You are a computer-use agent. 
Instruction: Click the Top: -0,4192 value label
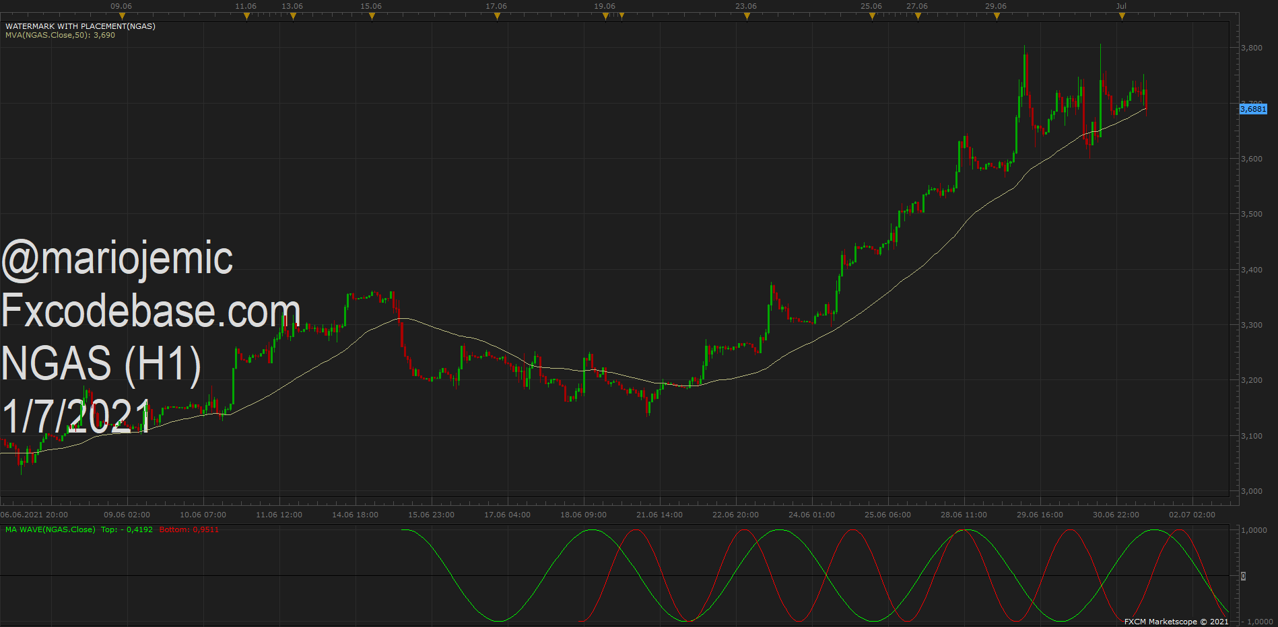[x=127, y=529]
